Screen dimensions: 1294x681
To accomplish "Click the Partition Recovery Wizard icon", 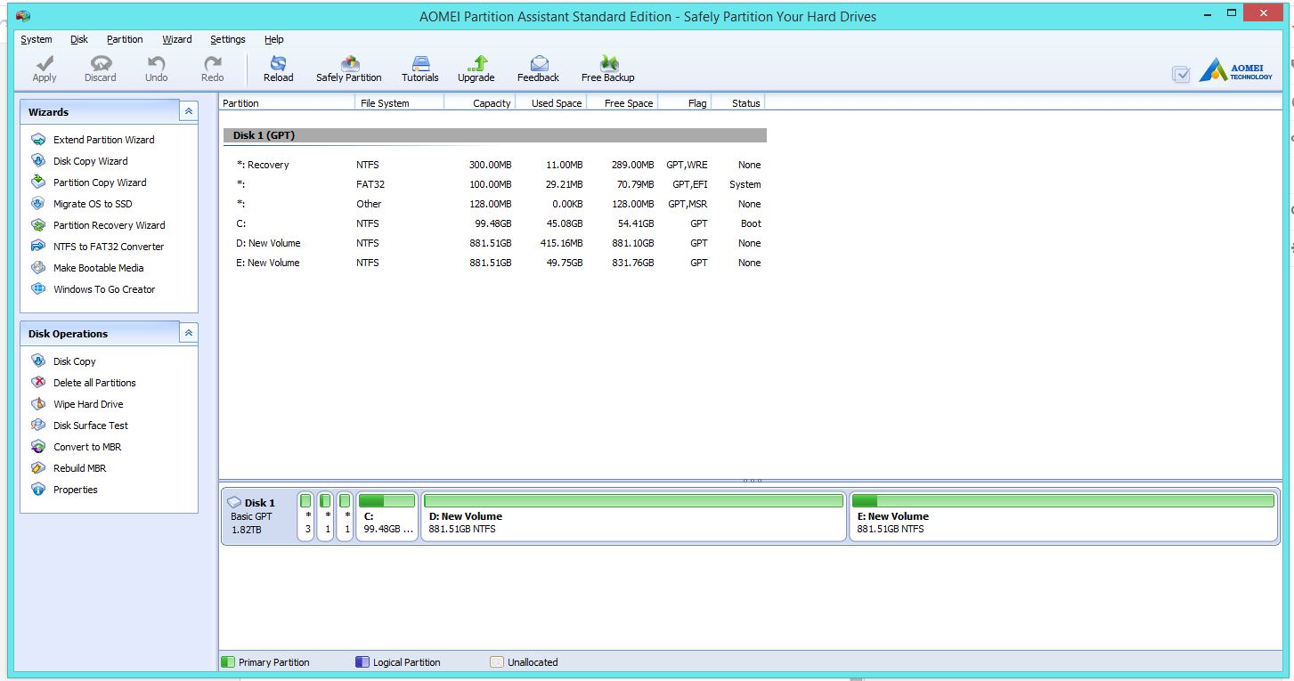I will pyautogui.click(x=38, y=225).
